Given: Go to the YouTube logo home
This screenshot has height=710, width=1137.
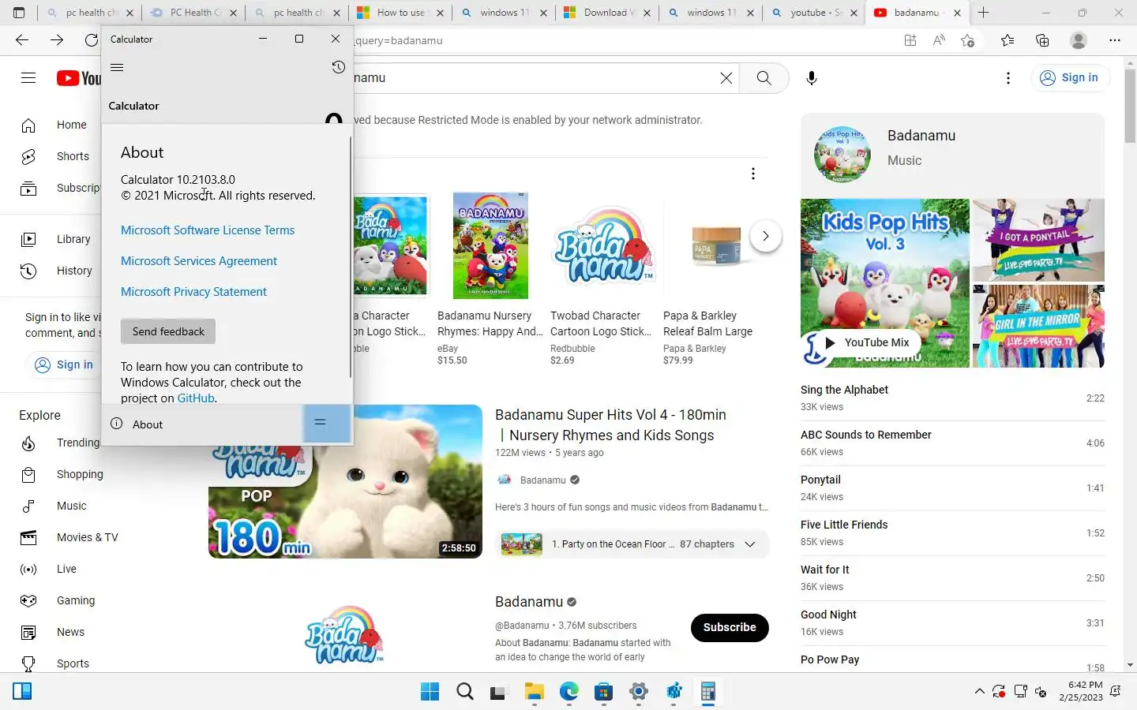Looking at the screenshot, I should click(79, 78).
